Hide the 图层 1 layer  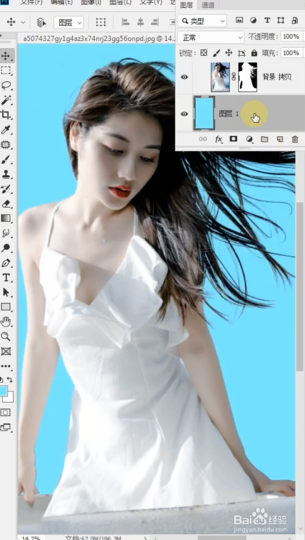coord(185,113)
